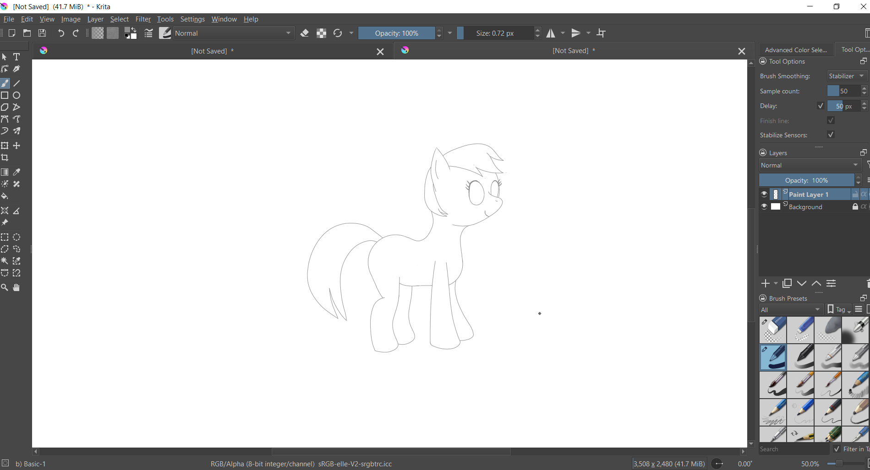
Task: Open existing document folder icon
Action: (27, 33)
